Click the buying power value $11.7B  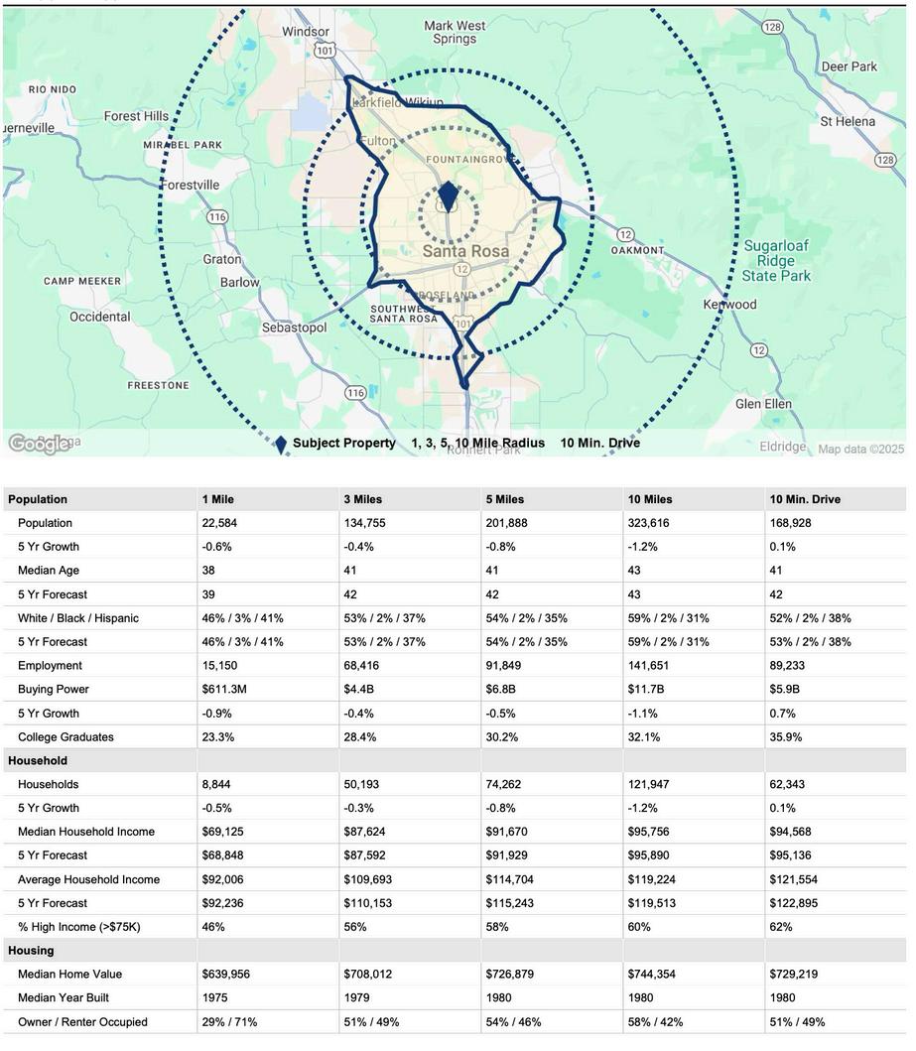pyautogui.click(x=646, y=689)
